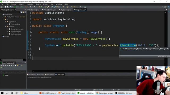Viewport: 170px width, 95px height.
Task: Open the dropdown arrow beside Run icon
Action: click(x=24, y=7)
